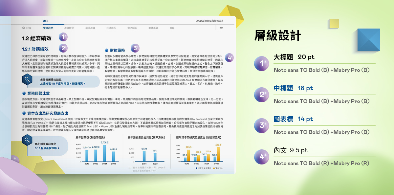Toggle the 研究及發展費用 legend dot
The height and width of the screenshot is (195, 394).
[x=196, y=168]
